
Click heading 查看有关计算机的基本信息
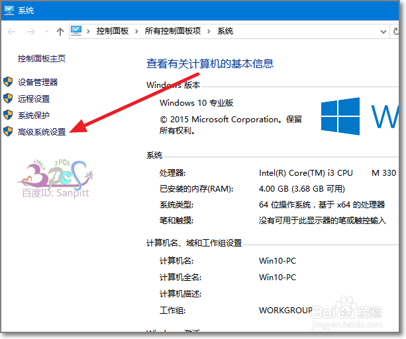210,63
